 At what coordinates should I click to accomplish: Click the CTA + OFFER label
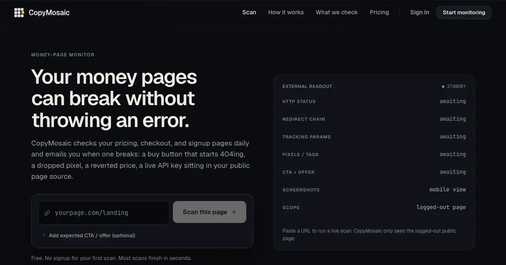[299, 172]
